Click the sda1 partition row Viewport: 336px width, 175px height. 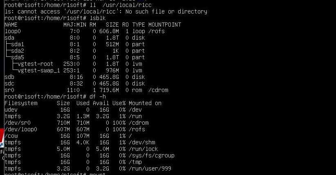[x=74, y=45]
